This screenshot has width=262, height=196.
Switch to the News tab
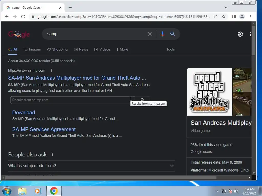pyautogui.click(x=81, y=50)
